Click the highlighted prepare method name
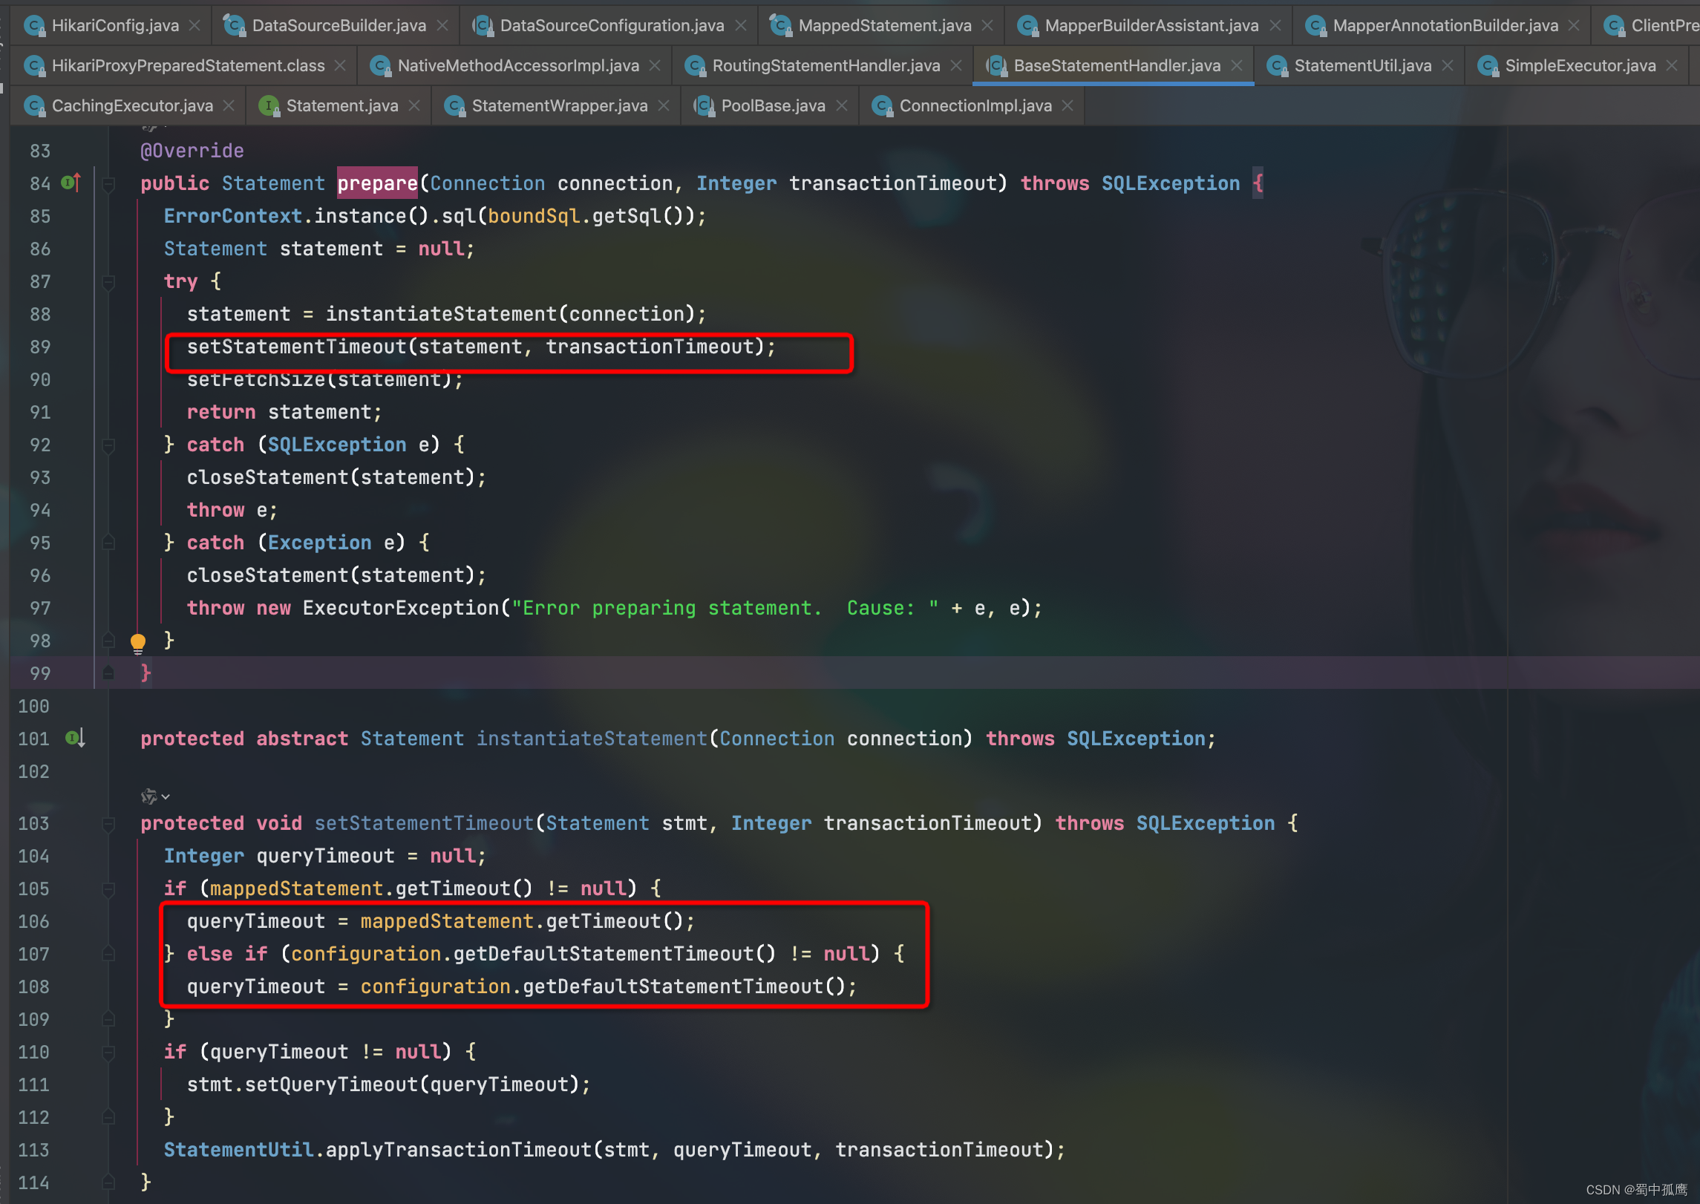This screenshot has height=1204, width=1700. click(377, 183)
